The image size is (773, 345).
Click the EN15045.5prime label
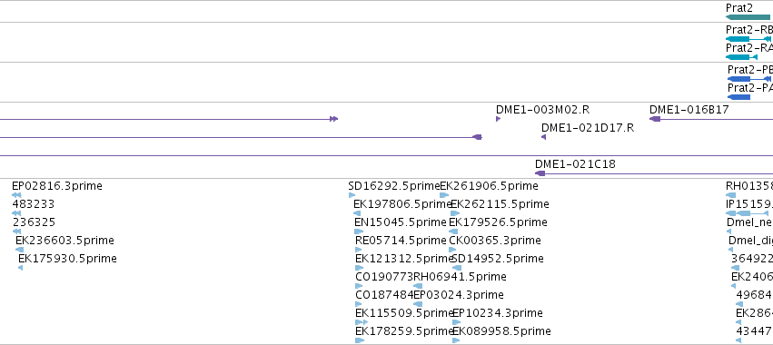pyautogui.click(x=401, y=222)
